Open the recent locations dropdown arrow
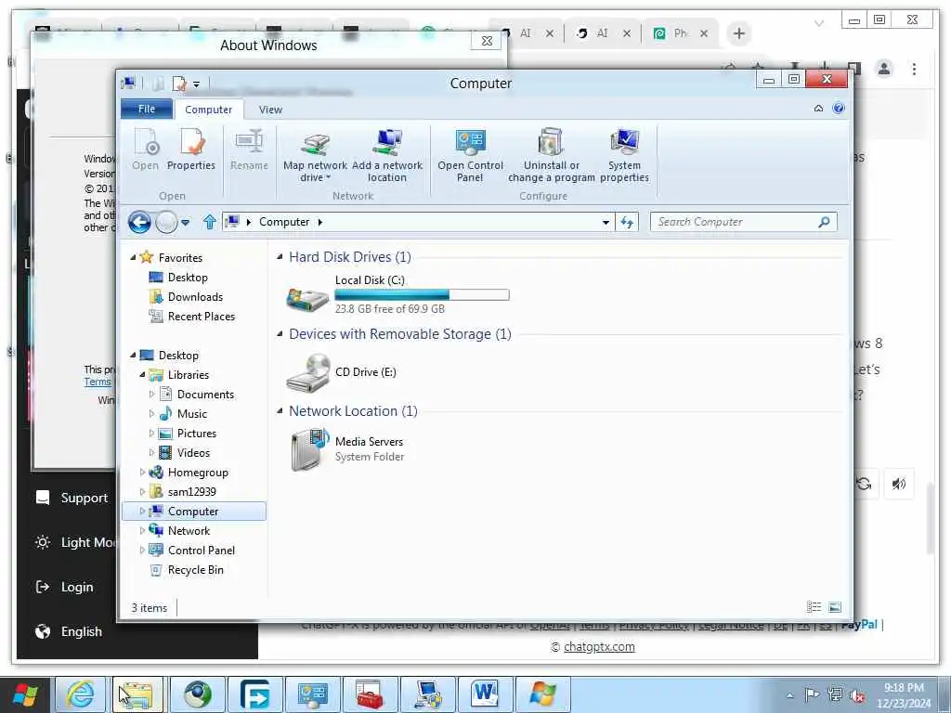The height and width of the screenshot is (713, 951). [186, 223]
